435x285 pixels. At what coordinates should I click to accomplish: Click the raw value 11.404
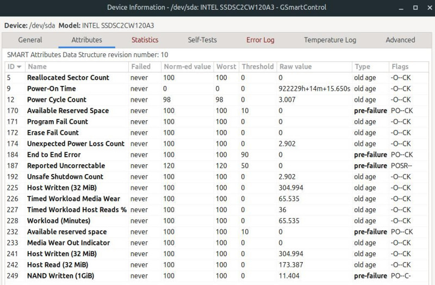click(289, 276)
